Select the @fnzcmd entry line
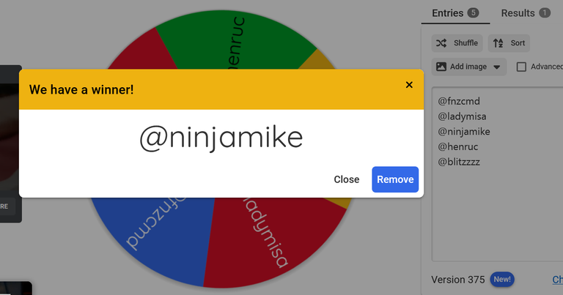This screenshot has height=295, width=563. tap(459, 101)
